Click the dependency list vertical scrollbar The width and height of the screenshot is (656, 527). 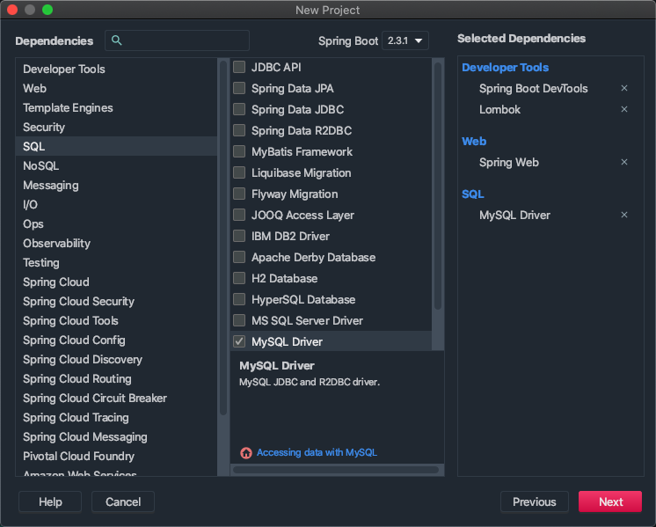[438, 186]
